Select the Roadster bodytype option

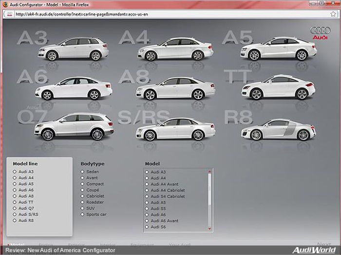pos(92,202)
